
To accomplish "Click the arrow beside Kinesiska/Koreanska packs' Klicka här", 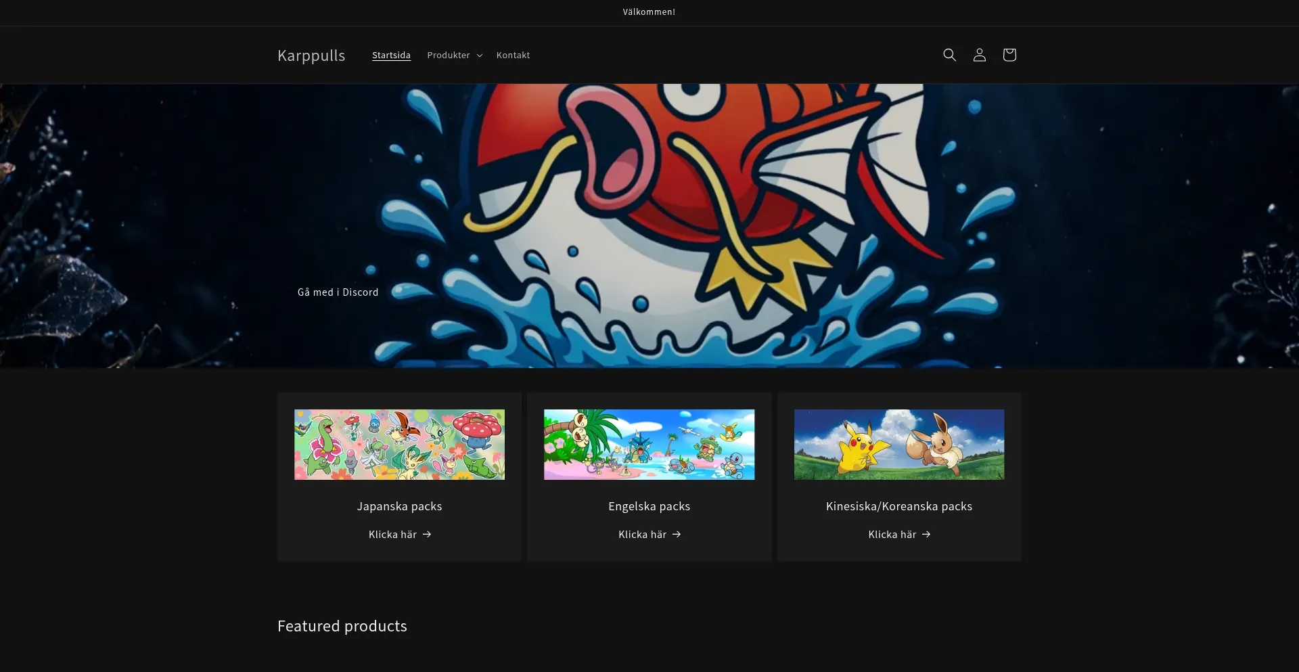I will [x=926, y=535].
